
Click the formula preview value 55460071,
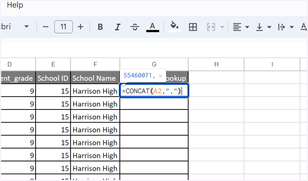139,76
